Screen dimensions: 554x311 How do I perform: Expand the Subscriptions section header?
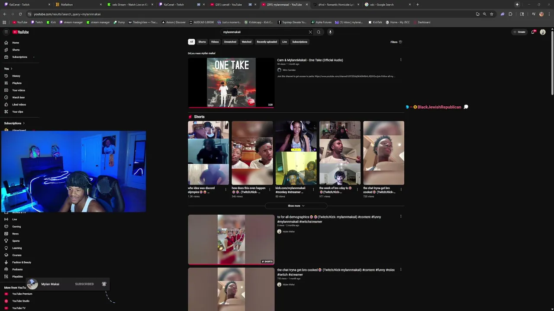pyautogui.click(x=14, y=123)
